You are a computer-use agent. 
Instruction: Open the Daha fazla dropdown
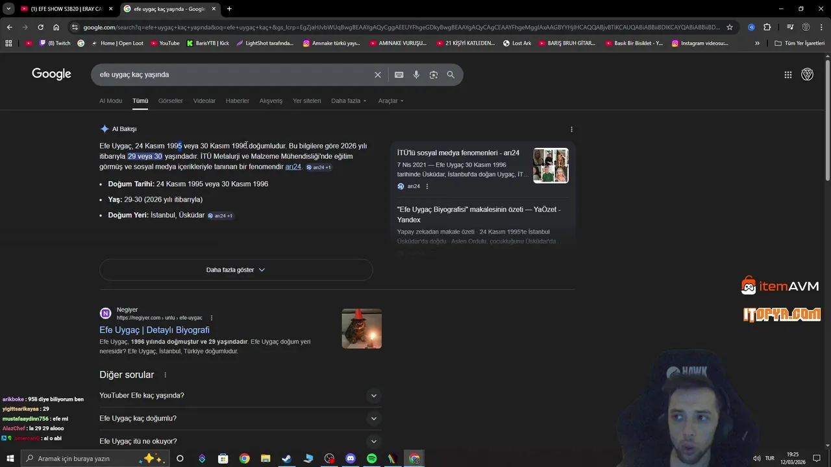click(349, 101)
